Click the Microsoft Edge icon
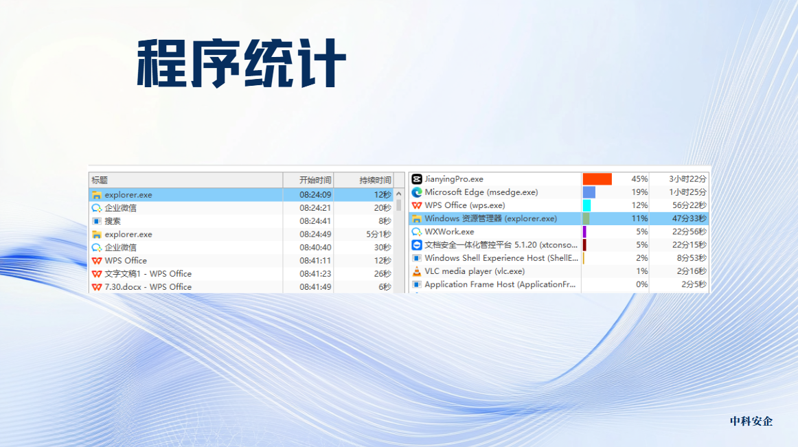The width and height of the screenshot is (798, 447). click(417, 192)
